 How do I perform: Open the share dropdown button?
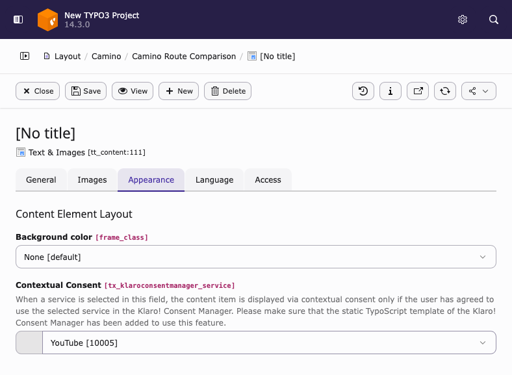click(x=479, y=91)
